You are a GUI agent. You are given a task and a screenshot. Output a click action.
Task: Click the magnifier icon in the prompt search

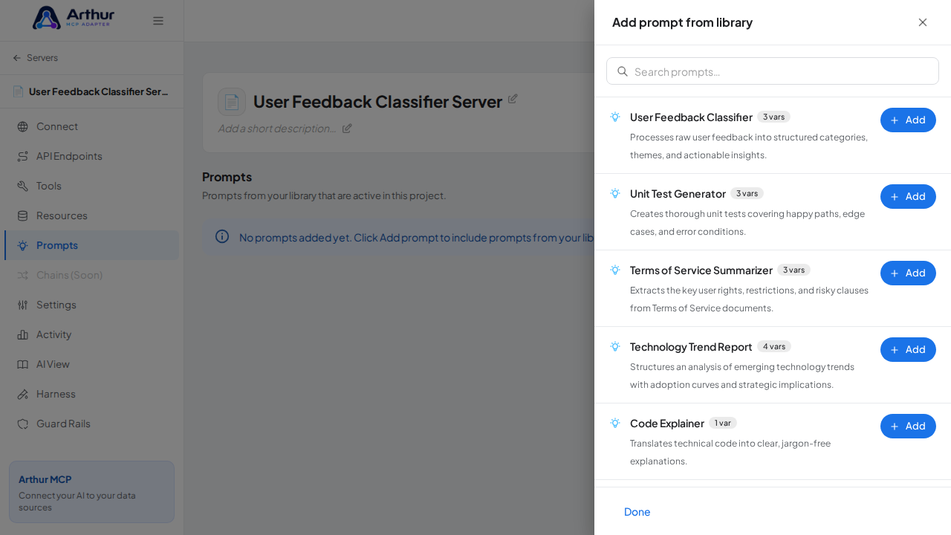[623, 71]
